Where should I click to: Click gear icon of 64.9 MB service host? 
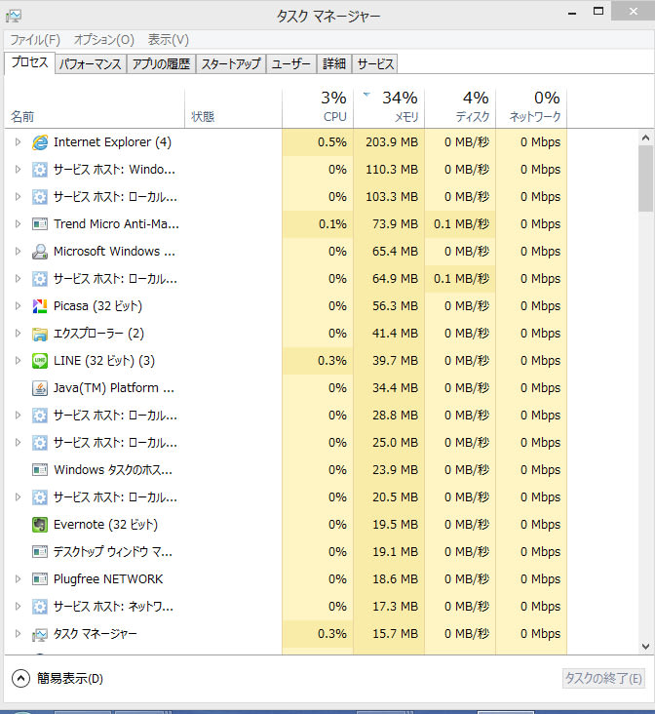pos(40,279)
